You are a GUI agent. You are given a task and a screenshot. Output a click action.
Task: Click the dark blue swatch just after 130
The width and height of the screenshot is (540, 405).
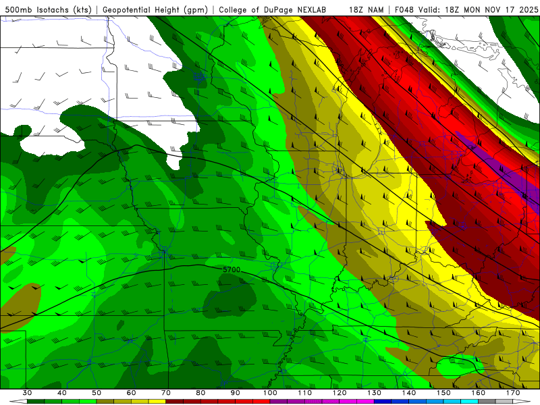pos(383,402)
